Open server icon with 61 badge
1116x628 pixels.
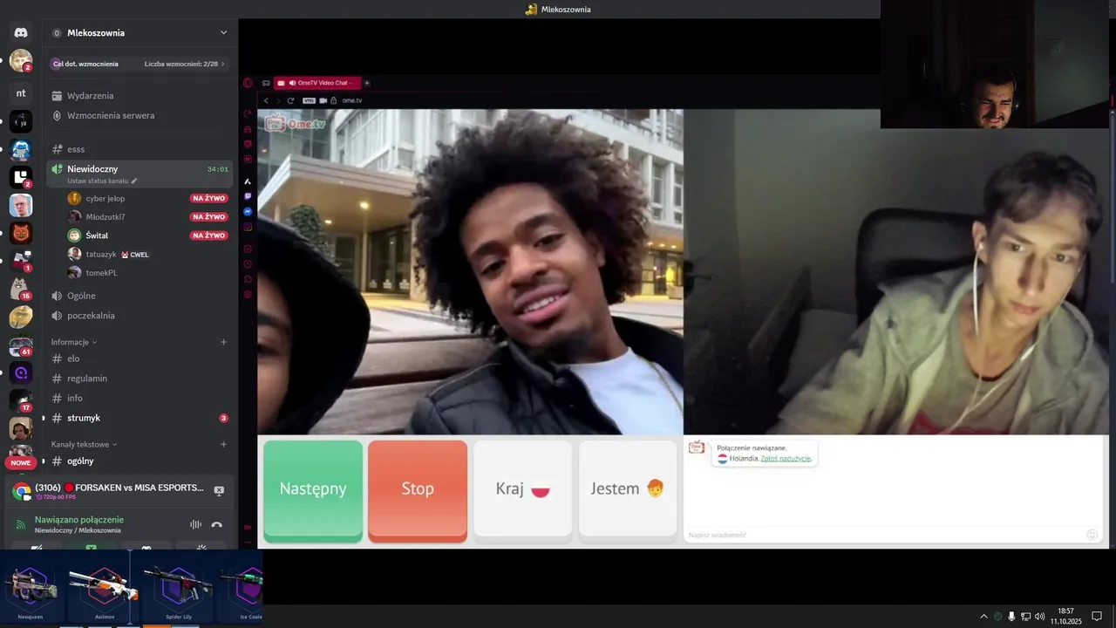coord(21,345)
